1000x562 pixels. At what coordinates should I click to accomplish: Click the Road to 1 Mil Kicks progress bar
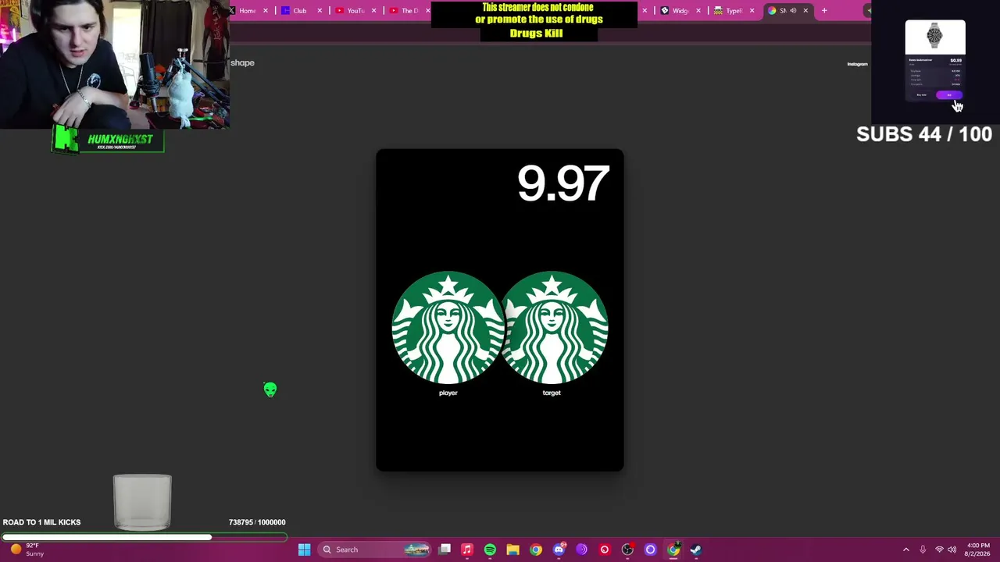pyautogui.click(x=145, y=537)
